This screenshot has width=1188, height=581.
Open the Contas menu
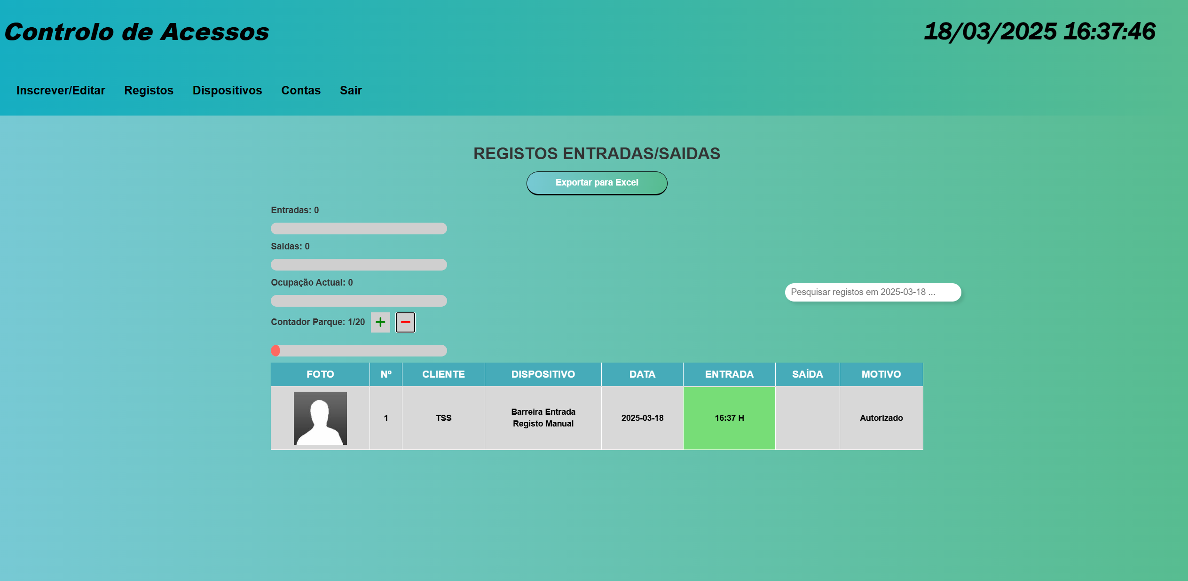[x=301, y=90]
